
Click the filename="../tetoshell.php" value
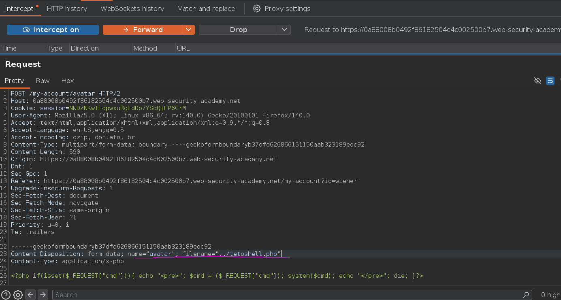coord(232,254)
